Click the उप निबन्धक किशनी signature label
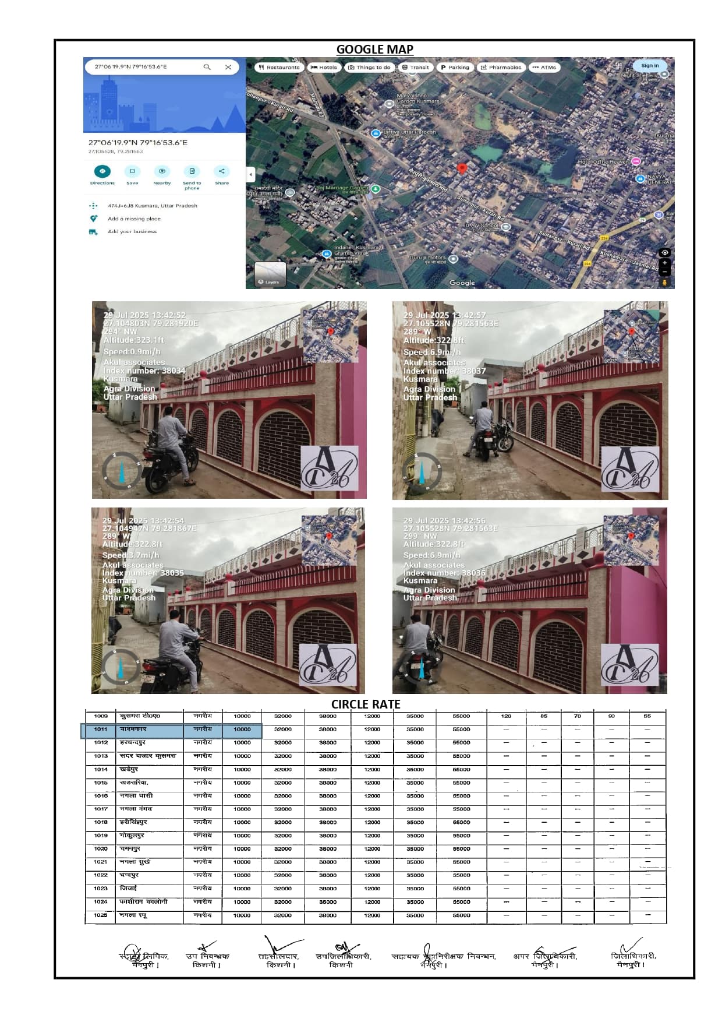The image size is (722, 1022). pyautogui.click(x=207, y=960)
